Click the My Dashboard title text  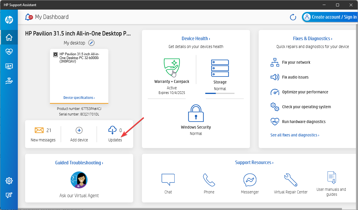point(52,17)
